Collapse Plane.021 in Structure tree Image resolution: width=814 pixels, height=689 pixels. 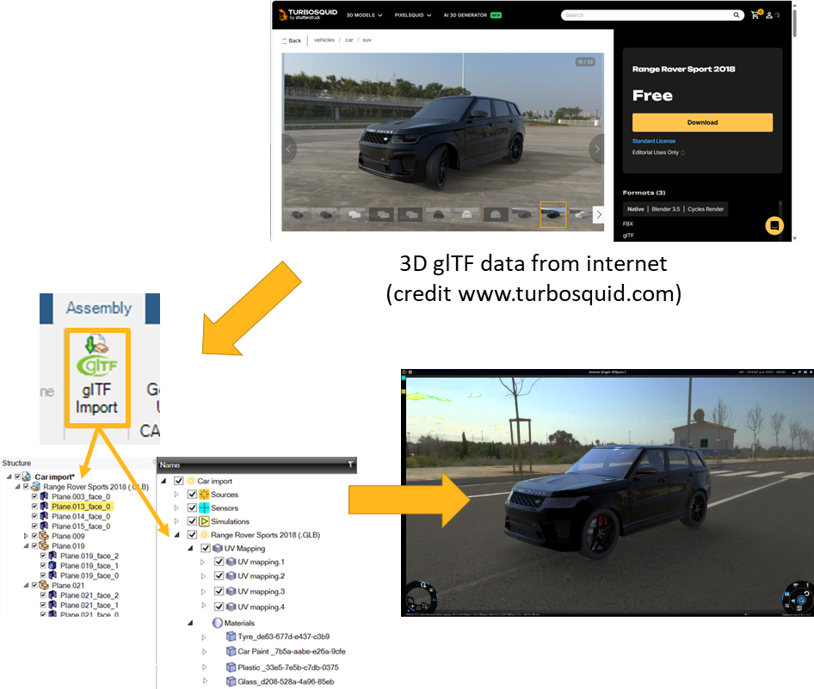coord(26,585)
